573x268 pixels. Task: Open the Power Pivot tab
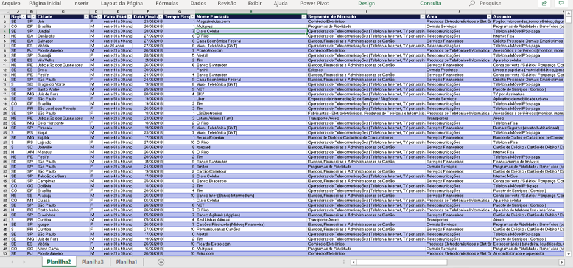pos(315,4)
